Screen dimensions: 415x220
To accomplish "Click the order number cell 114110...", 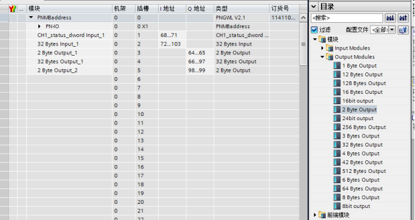I will (x=284, y=18).
